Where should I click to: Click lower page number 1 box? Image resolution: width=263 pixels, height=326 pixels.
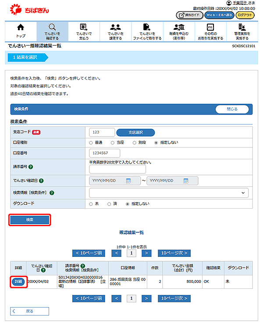click(x=131, y=298)
